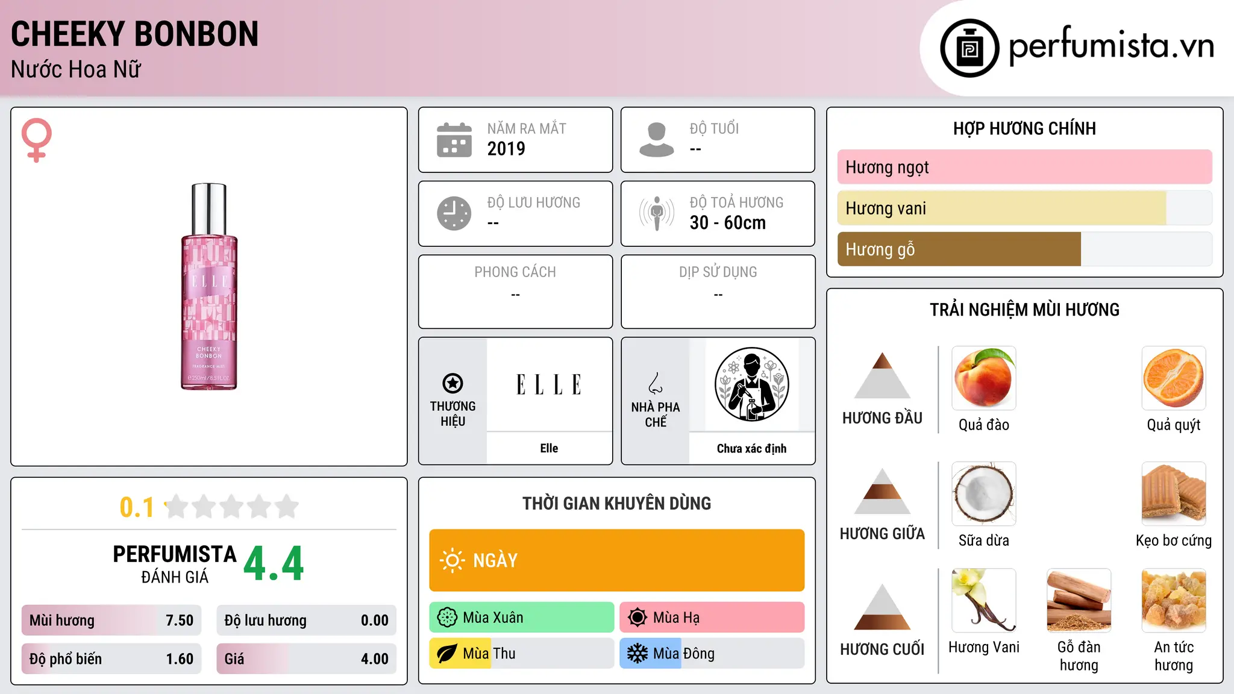Select the Hương gỗ accord bar

click(x=1025, y=249)
